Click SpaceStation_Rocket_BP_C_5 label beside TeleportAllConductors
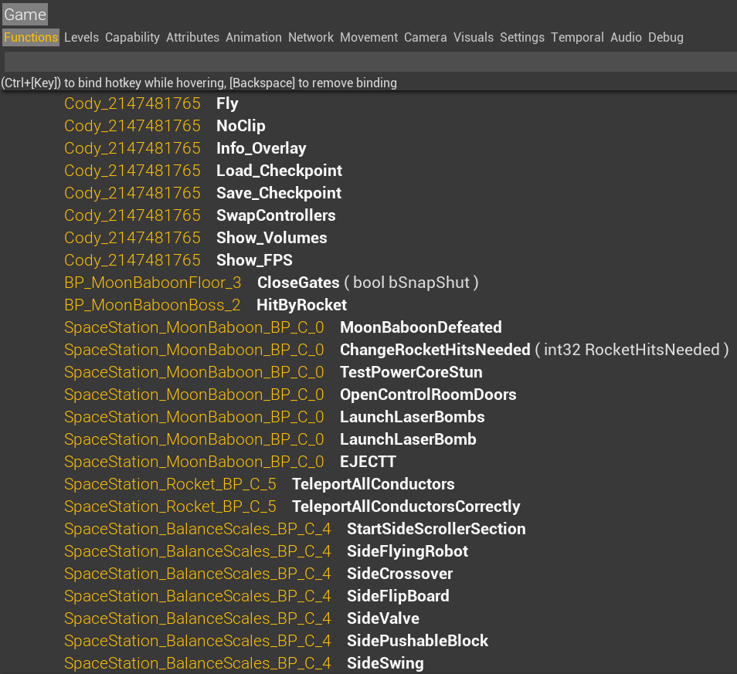 (170, 484)
